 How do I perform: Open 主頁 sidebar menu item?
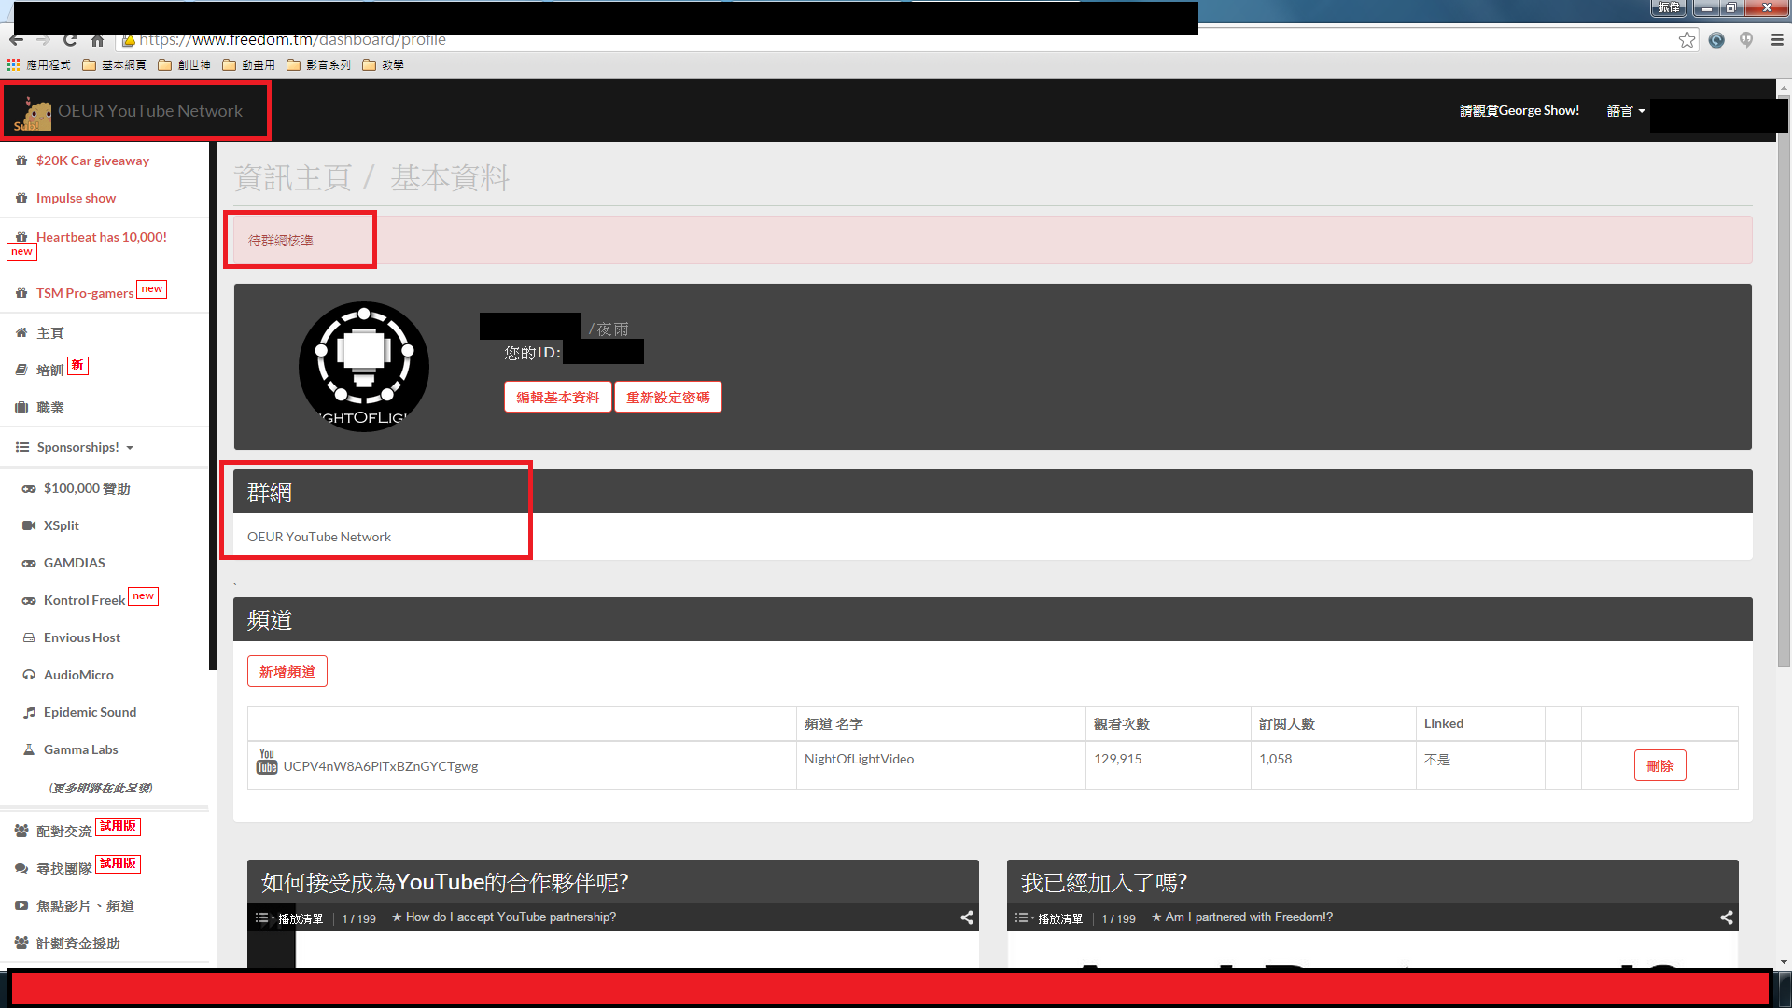coord(49,333)
